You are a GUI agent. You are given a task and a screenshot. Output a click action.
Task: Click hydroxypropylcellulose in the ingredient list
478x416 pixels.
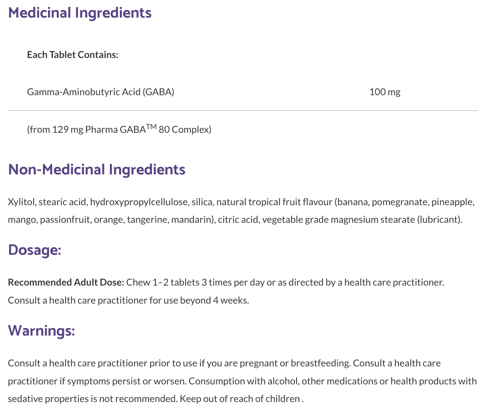click(139, 202)
